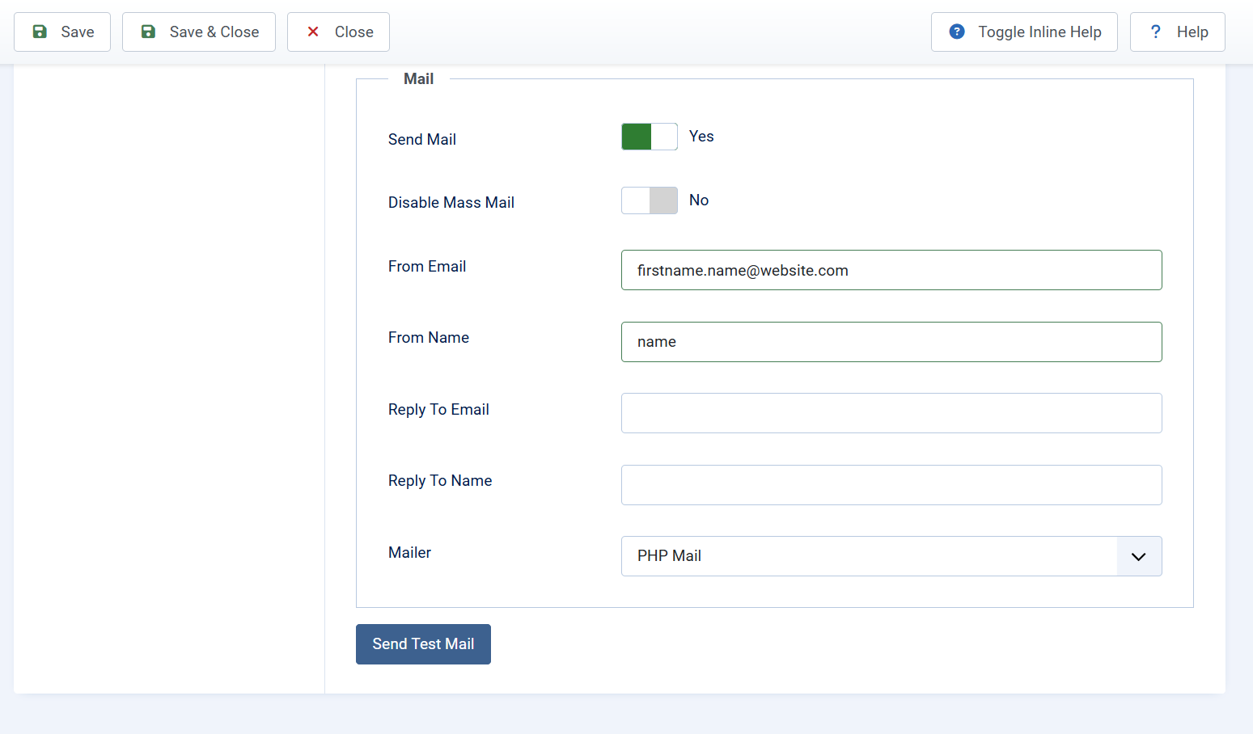The height and width of the screenshot is (734, 1253).
Task: Open Help via the question mark icon
Action: 1155,32
